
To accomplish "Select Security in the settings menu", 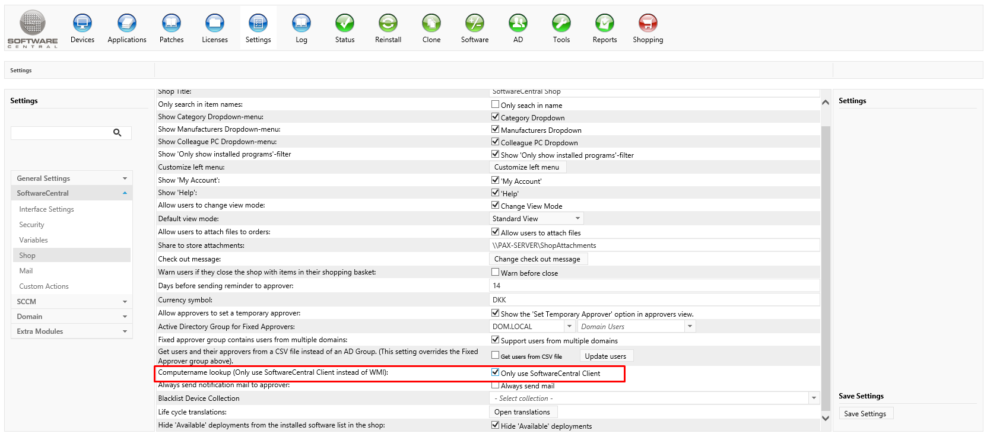I will (31, 225).
